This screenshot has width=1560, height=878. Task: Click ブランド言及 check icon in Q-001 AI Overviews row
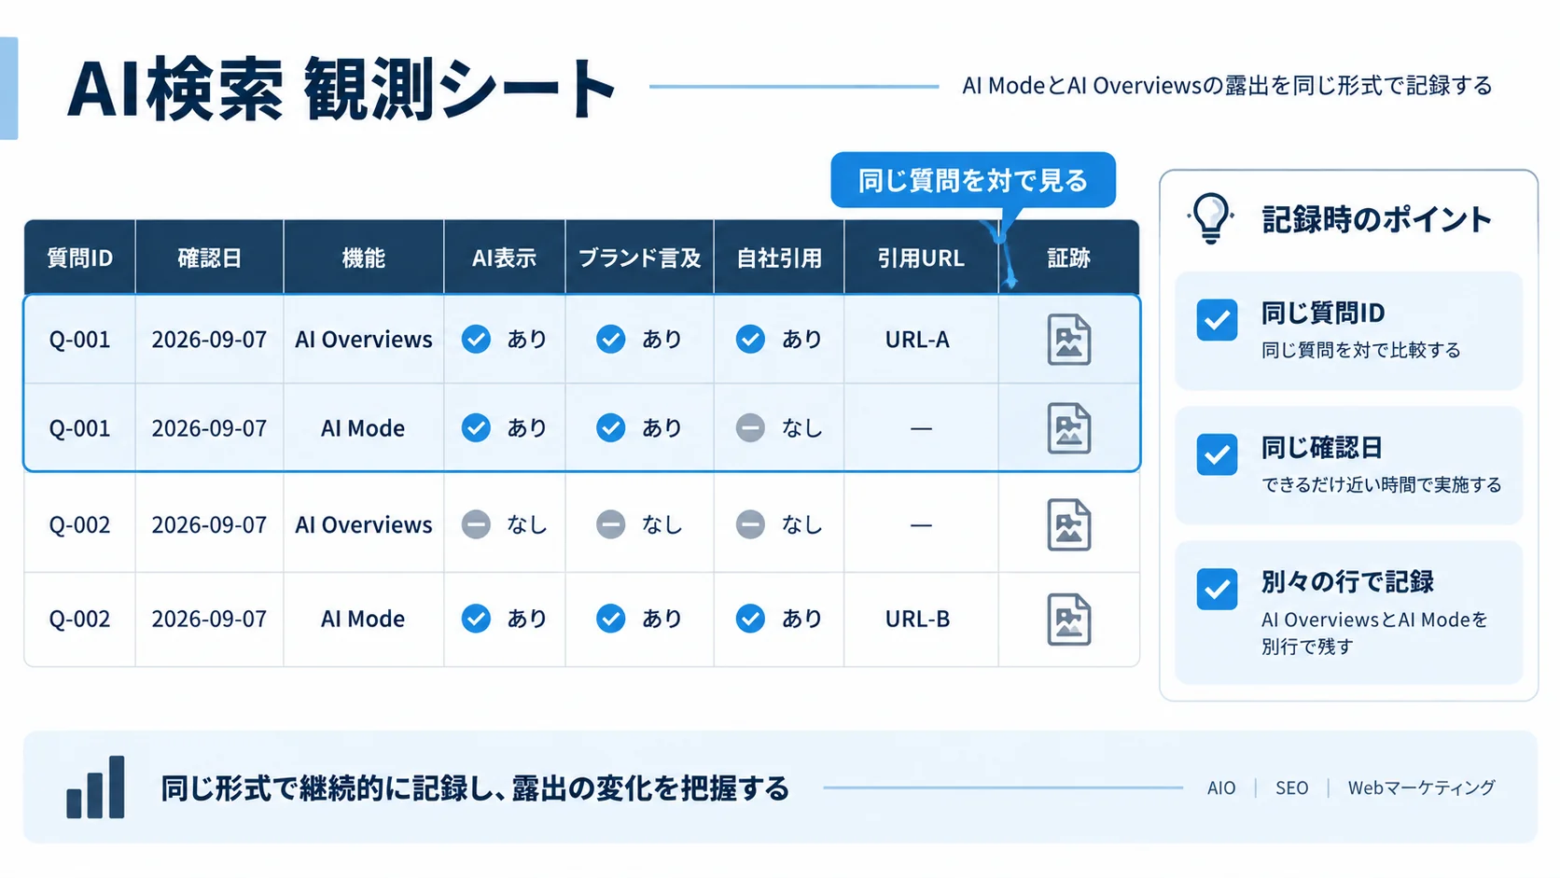click(611, 339)
